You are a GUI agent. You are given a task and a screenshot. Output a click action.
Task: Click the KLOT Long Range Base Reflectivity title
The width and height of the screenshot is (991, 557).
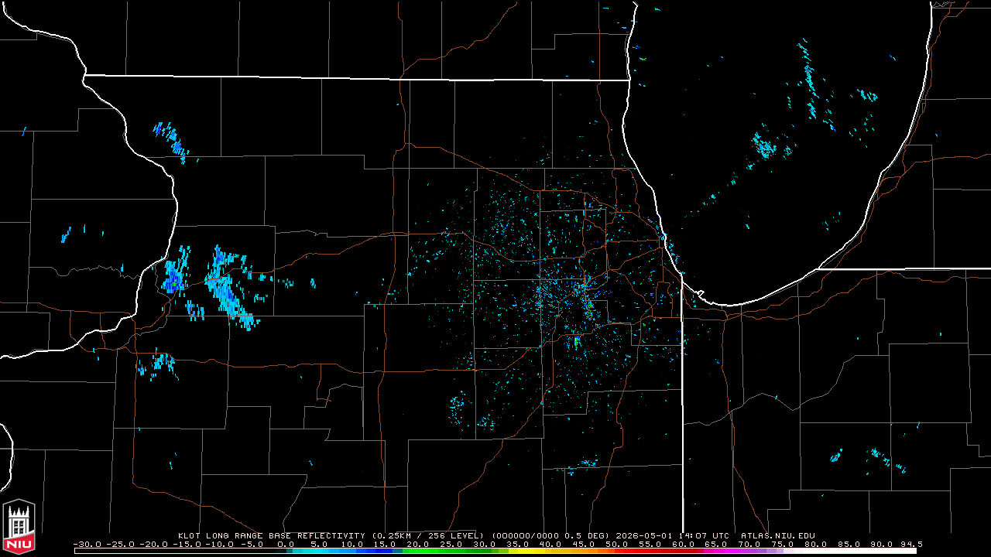(x=271, y=535)
